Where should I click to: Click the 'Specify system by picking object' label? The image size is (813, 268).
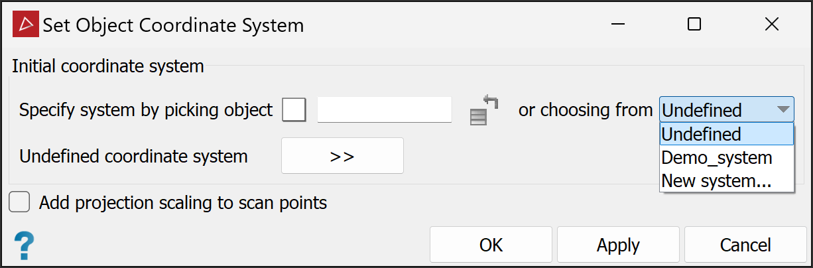pos(146,110)
